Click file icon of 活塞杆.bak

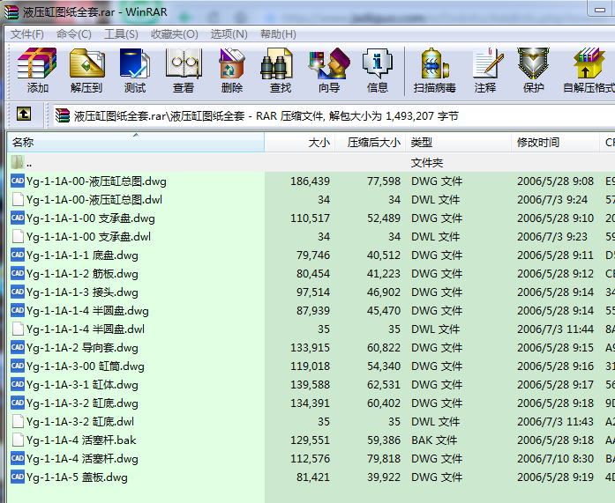(18, 440)
